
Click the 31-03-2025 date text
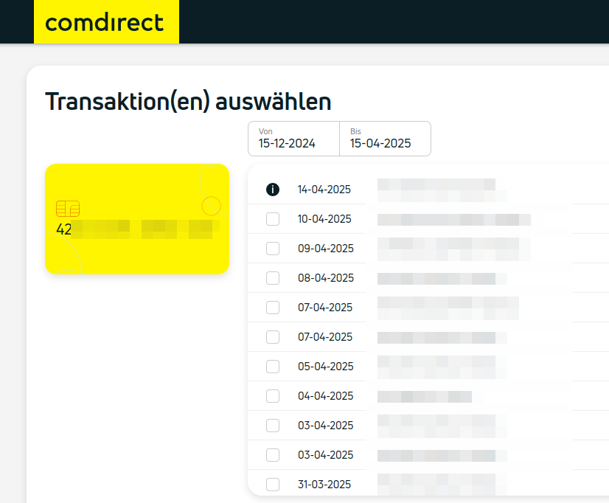pos(324,485)
